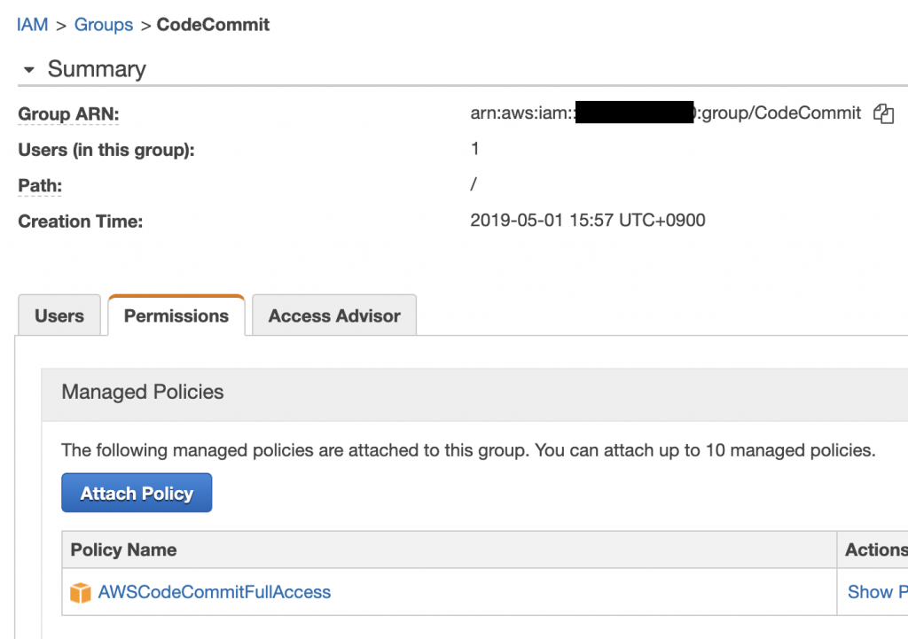Open the AWSCodeCommitFullAccess policy link

pos(215,592)
